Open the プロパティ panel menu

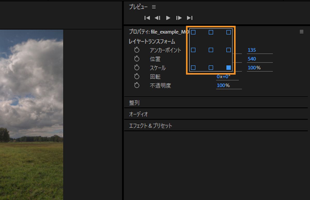[x=301, y=31]
